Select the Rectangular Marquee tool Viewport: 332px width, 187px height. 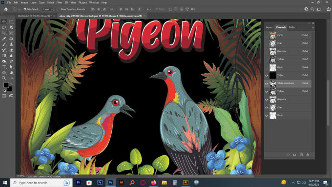11,22
